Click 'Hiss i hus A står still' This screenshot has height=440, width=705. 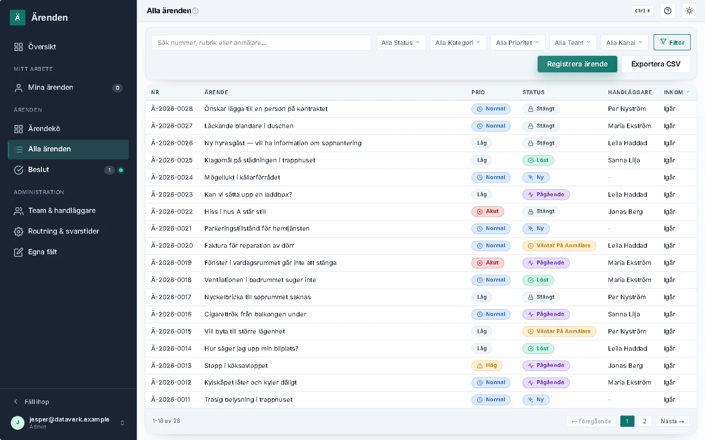(235, 212)
